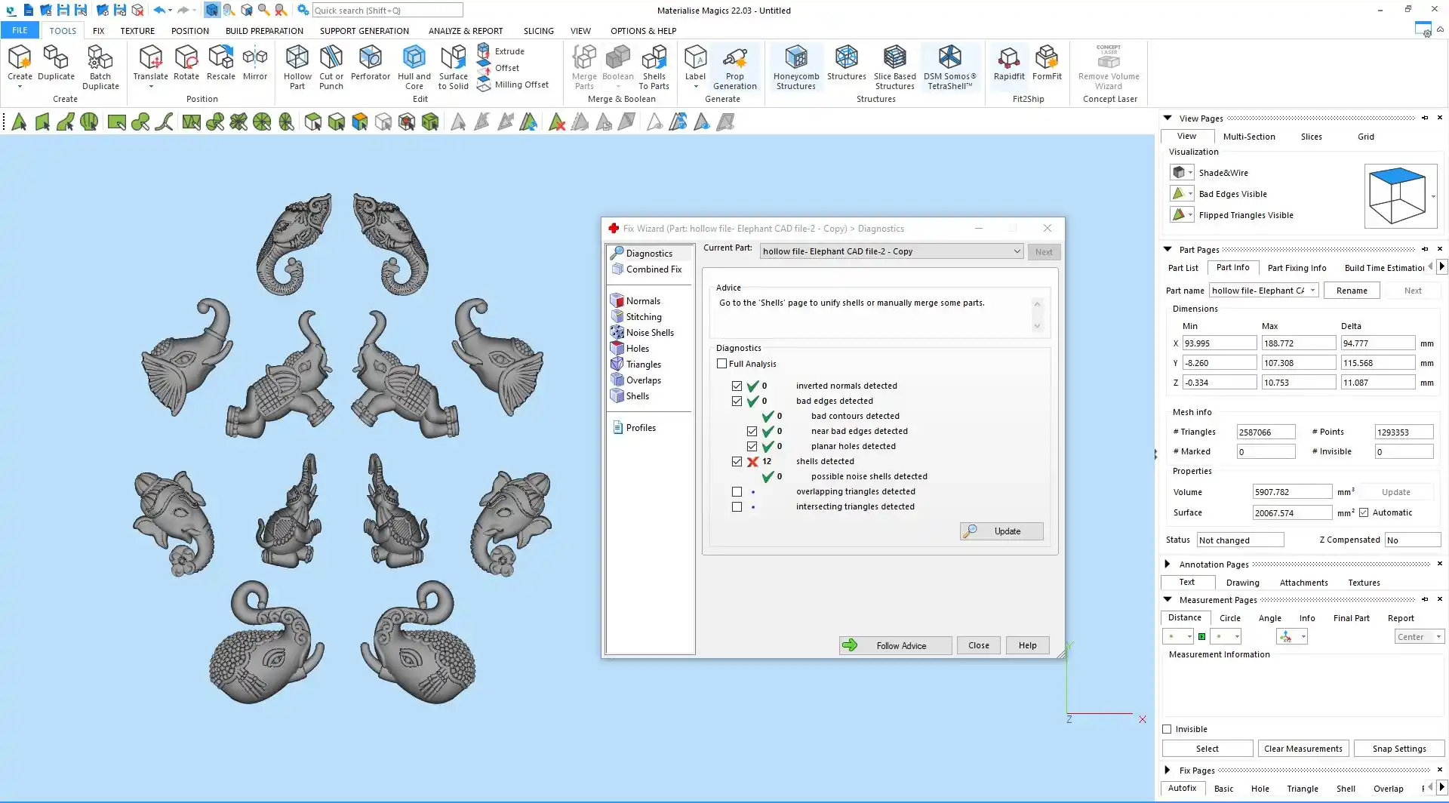Switch to the Multi-Section tab
The image size is (1449, 803).
coord(1248,137)
